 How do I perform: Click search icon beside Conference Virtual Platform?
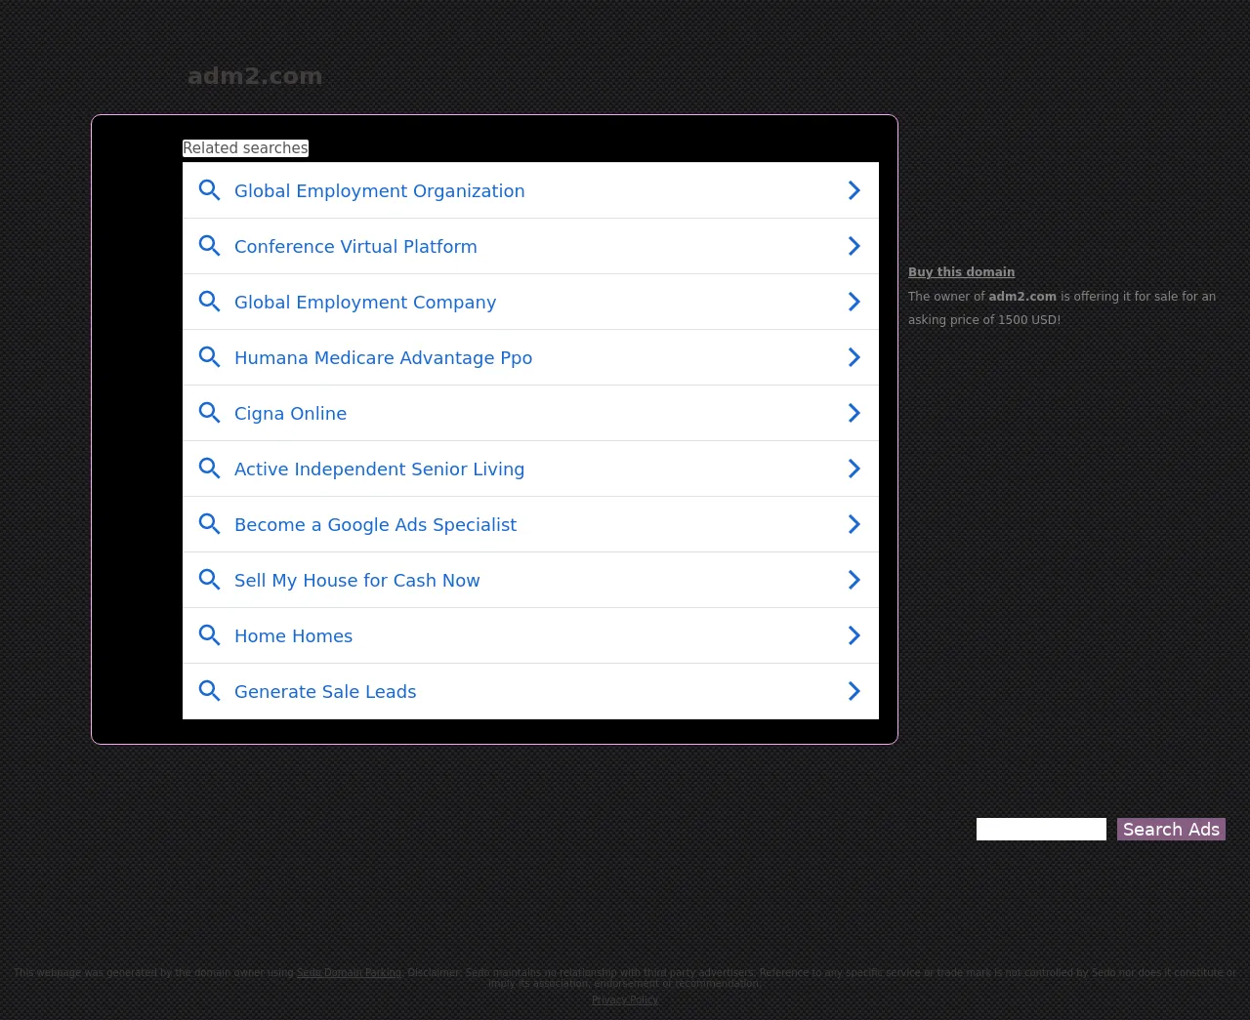pos(209,246)
